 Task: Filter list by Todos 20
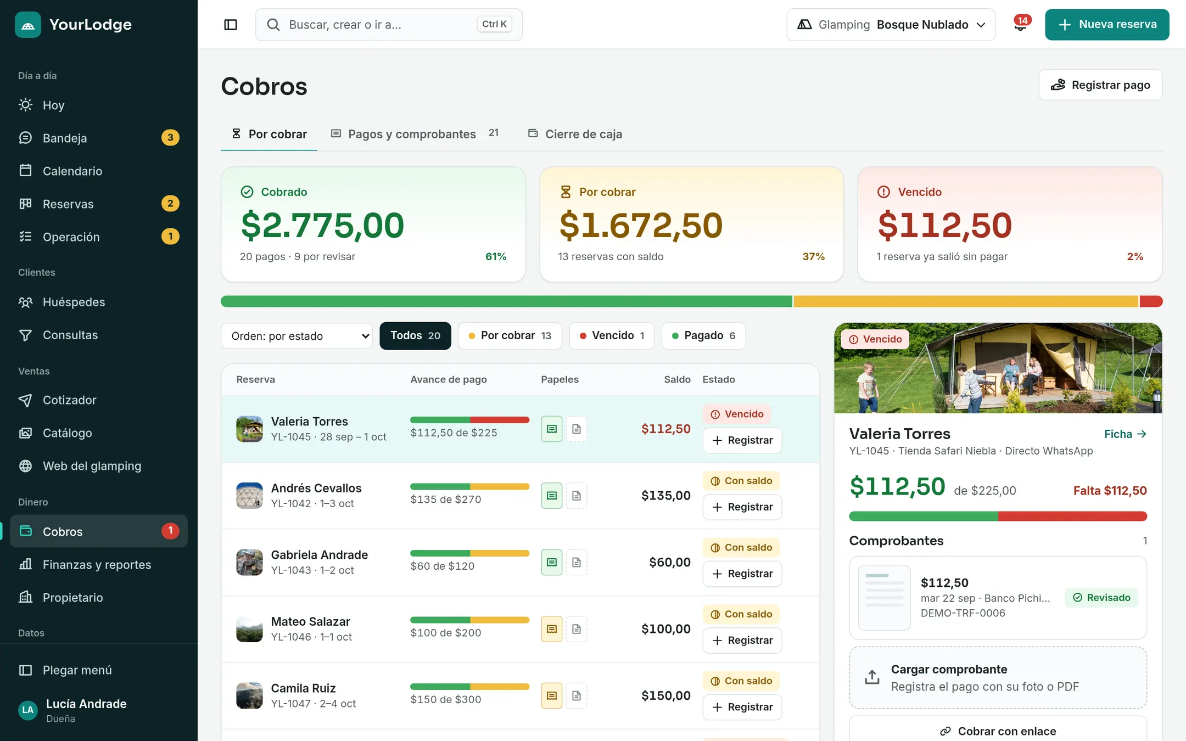[x=415, y=336]
